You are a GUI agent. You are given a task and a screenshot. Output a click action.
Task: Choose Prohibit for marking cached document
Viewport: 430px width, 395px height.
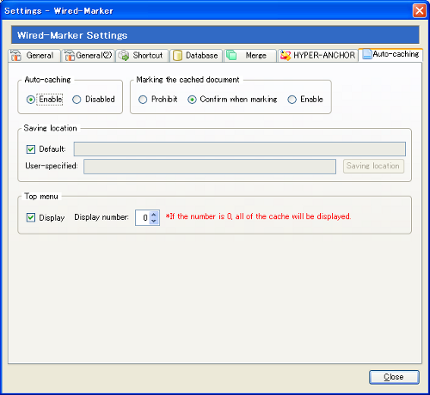pyautogui.click(x=143, y=100)
